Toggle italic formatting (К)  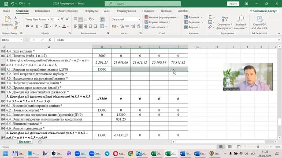point(32,26)
